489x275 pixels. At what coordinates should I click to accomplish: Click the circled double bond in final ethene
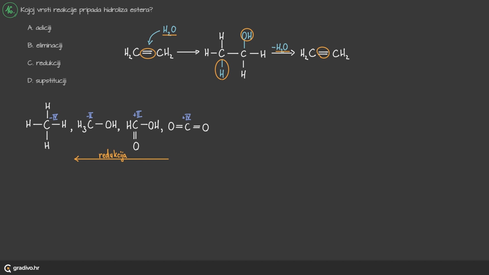point(323,53)
